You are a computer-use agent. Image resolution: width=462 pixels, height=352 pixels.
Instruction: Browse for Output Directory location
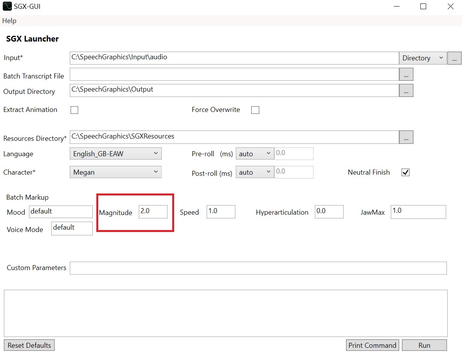pos(406,90)
